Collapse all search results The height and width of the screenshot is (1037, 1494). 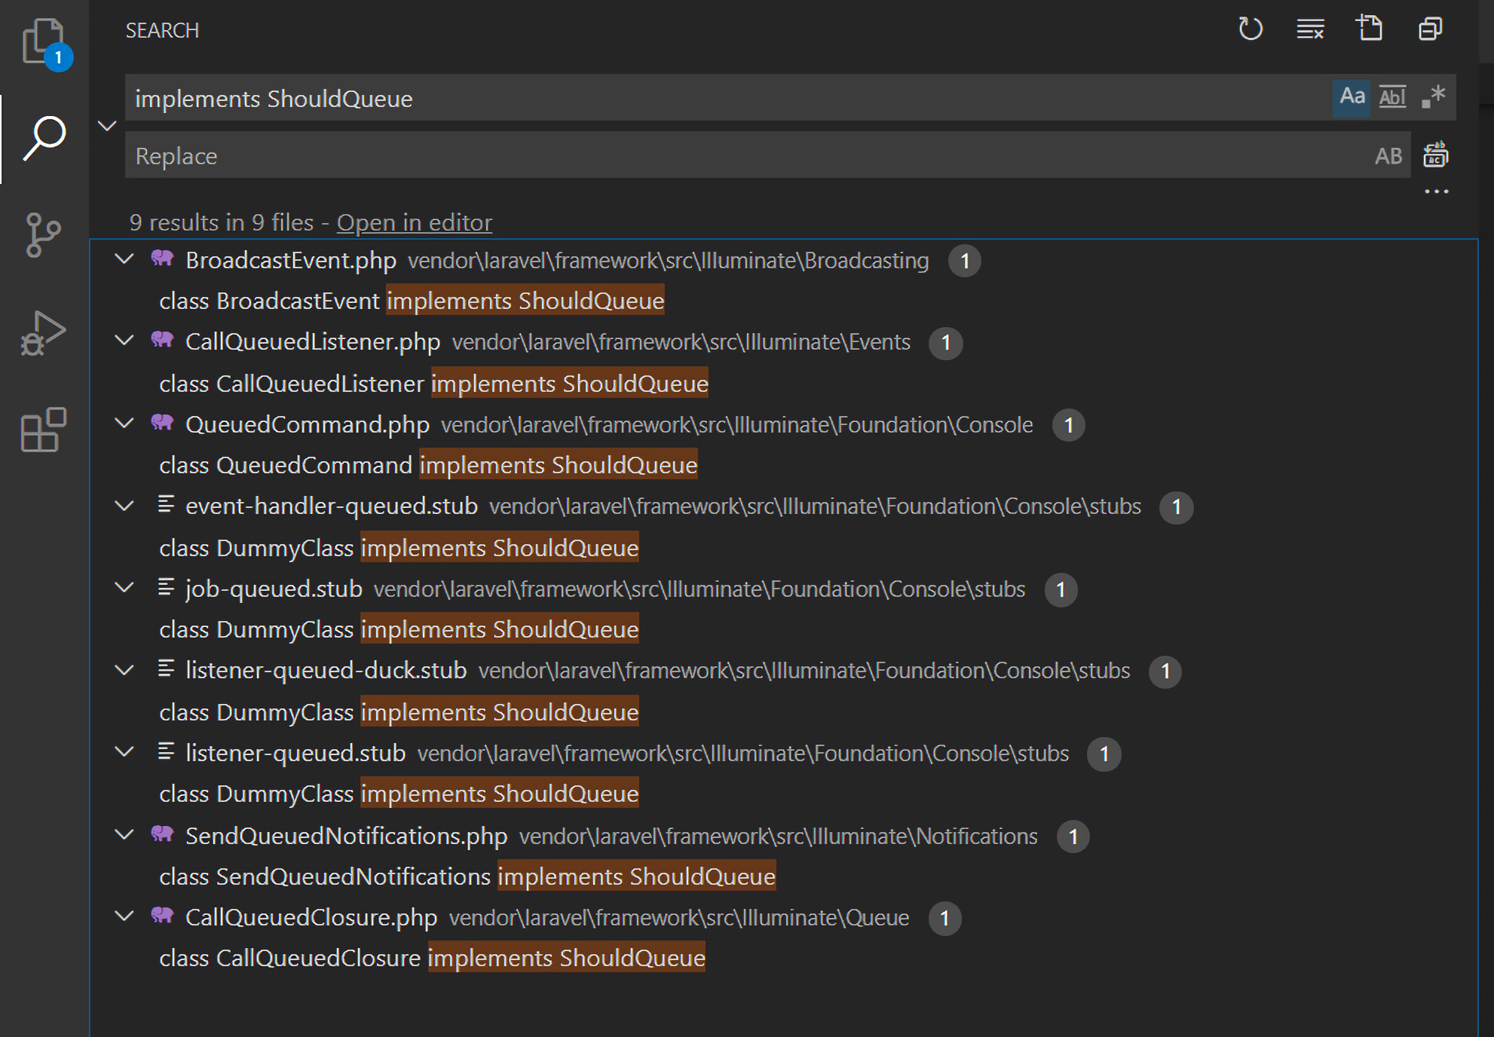tap(1430, 29)
